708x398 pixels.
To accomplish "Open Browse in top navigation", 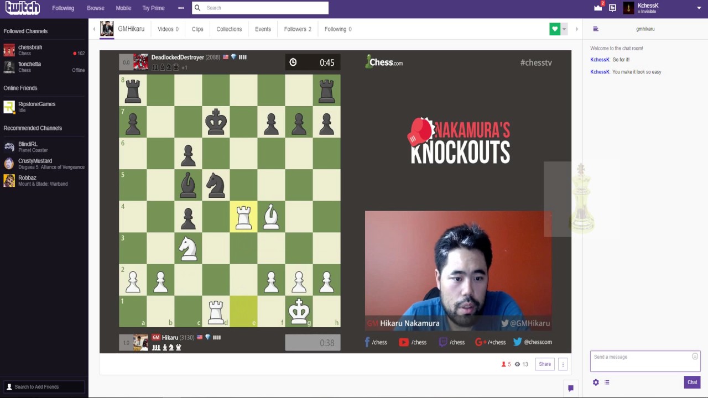I will click(96, 8).
